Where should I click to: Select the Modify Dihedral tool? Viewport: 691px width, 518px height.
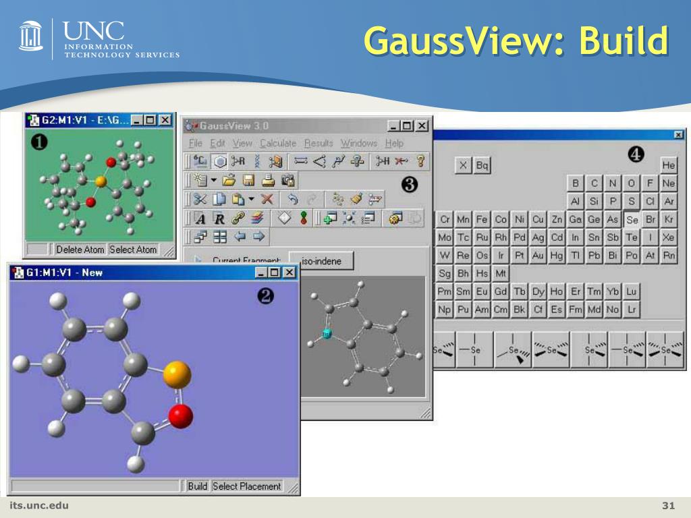point(338,161)
